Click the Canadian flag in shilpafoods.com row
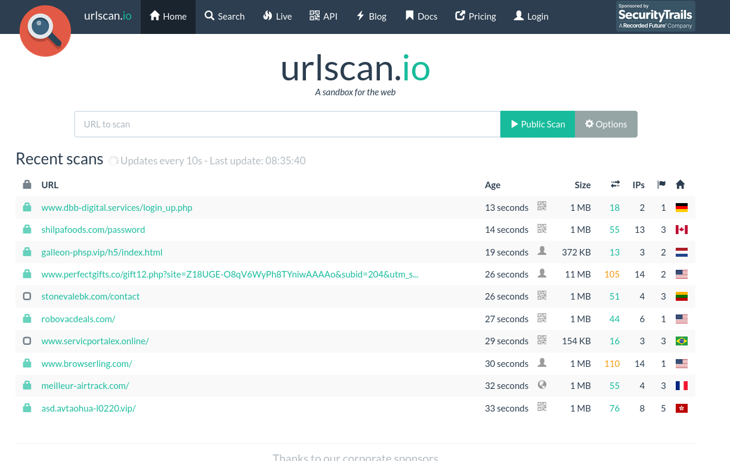Image resolution: width=730 pixels, height=461 pixels. pos(682,230)
